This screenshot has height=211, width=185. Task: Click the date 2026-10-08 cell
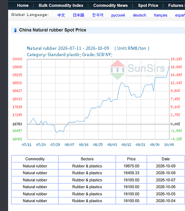pos(166,173)
